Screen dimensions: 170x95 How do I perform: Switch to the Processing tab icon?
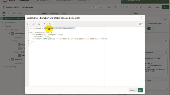coord(14,13)
